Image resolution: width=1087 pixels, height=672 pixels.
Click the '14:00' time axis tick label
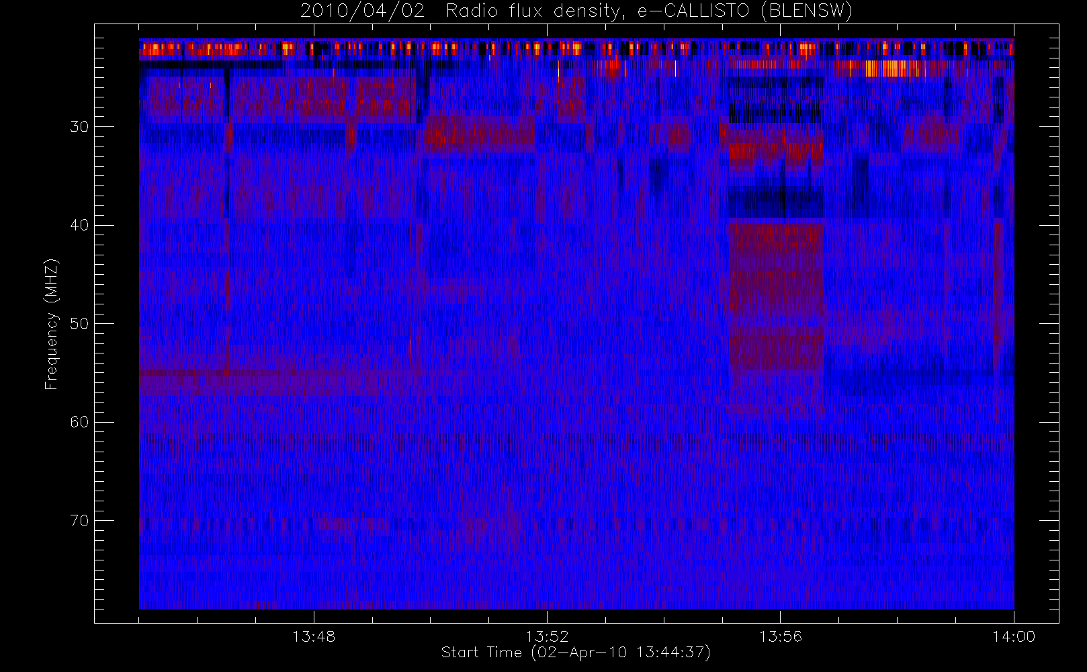coord(1014,636)
